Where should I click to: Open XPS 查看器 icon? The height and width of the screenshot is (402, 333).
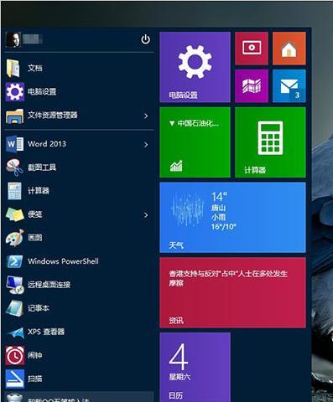tap(15, 332)
